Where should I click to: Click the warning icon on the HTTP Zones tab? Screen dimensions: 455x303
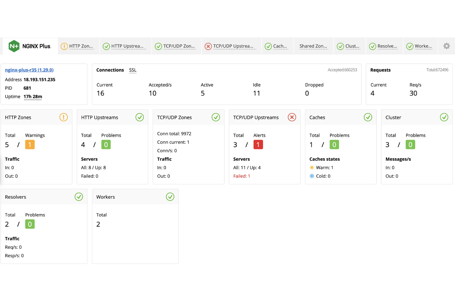click(64, 46)
